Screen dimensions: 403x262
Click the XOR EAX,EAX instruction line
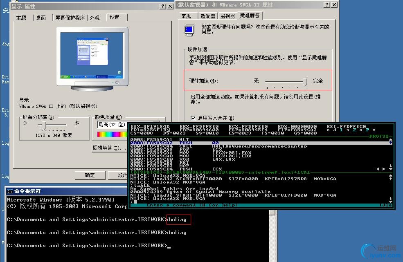pyautogui.click(x=183, y=159)
